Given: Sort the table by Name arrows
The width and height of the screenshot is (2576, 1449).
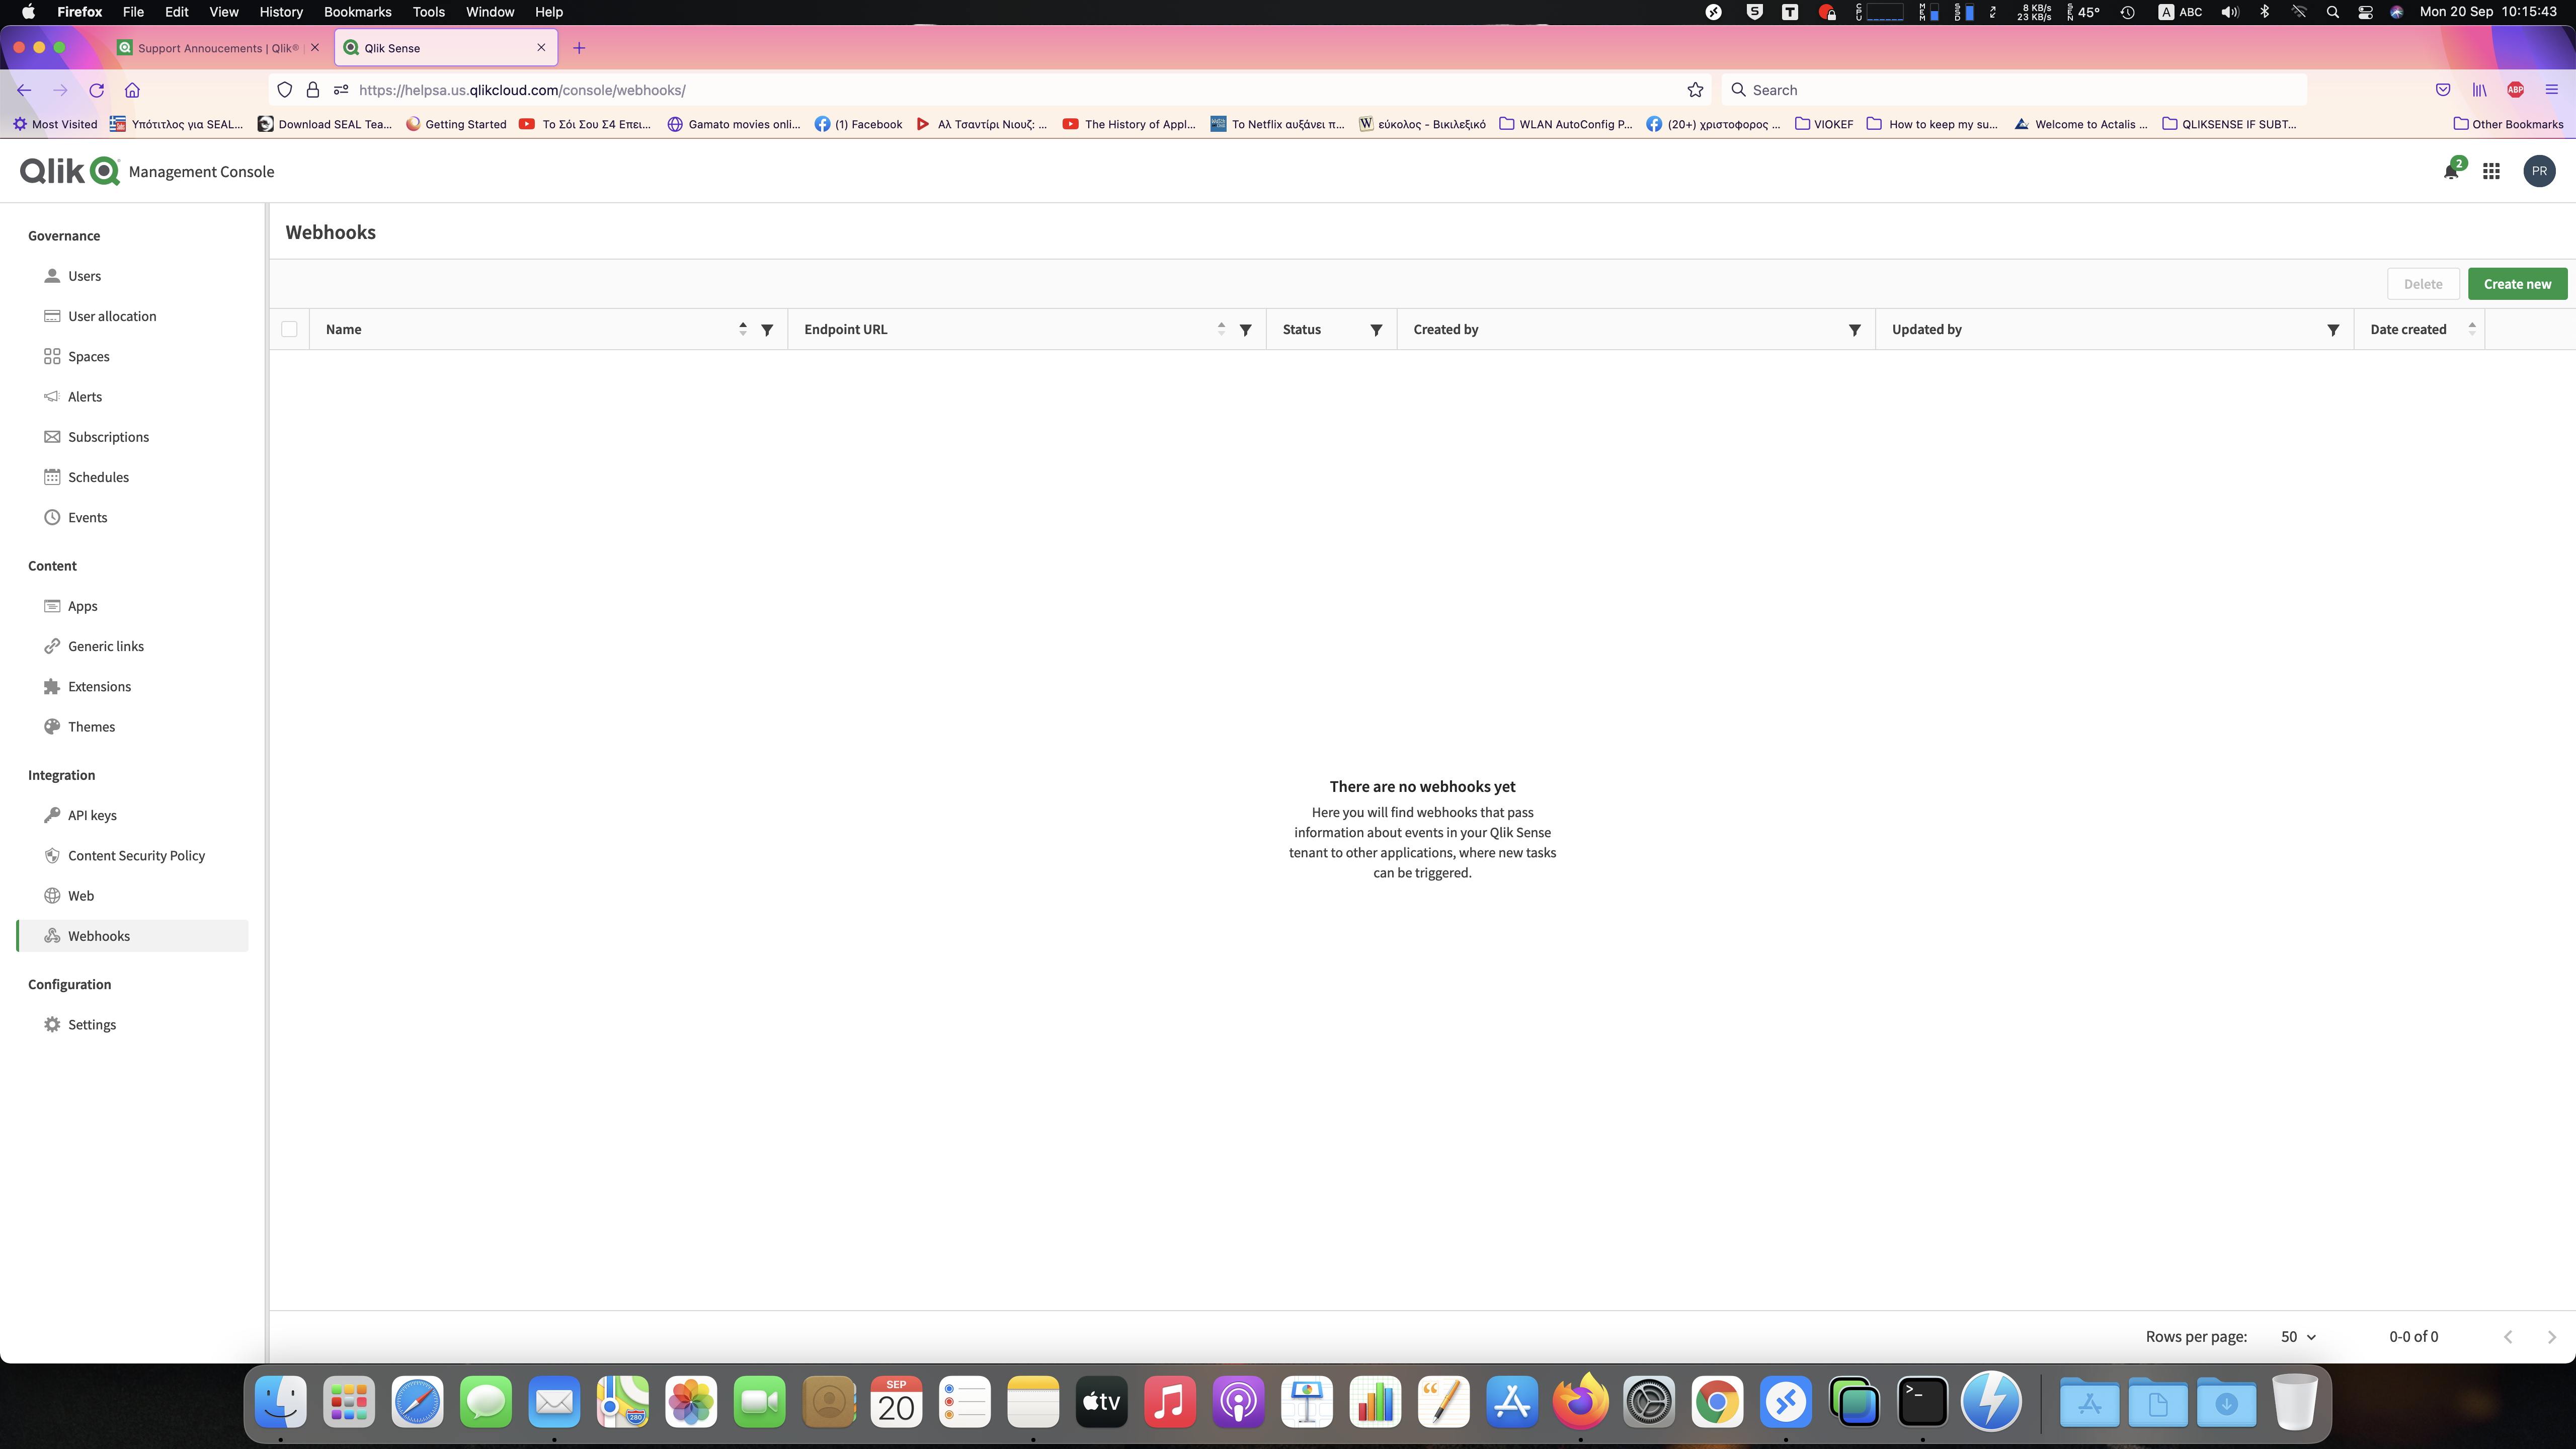Looking at the screenshot, I should 743,329.
